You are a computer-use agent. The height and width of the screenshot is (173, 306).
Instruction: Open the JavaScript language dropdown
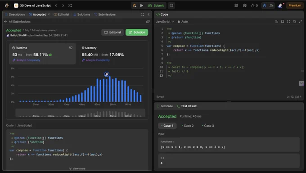(x=165, y=22)
